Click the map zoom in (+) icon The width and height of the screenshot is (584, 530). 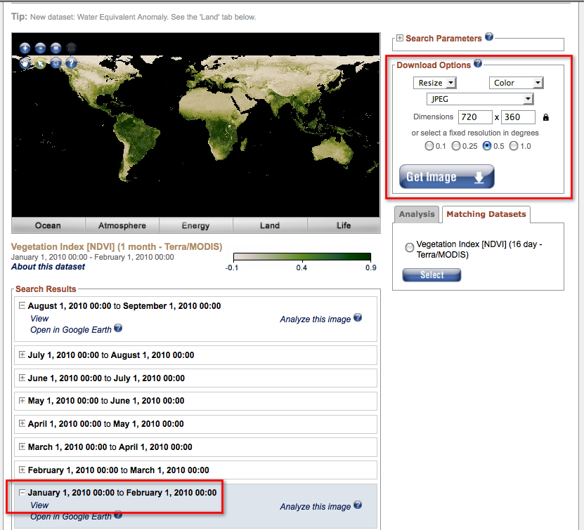[25, 48]
